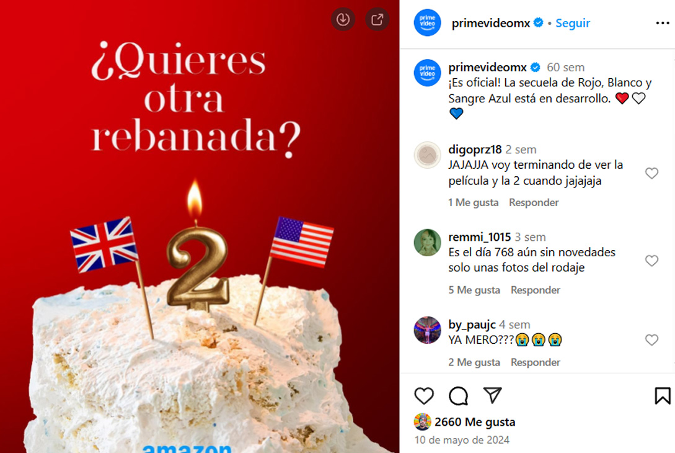This screenshot has height=453, width=675.
Task: Open primevideomx profile from header username
Action: 491,24
